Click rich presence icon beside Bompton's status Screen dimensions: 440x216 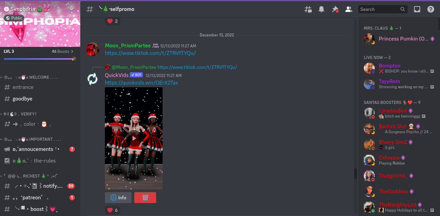pos(432,71)
